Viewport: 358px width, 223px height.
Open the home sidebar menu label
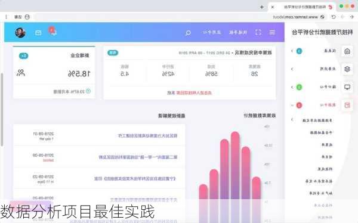330,51
